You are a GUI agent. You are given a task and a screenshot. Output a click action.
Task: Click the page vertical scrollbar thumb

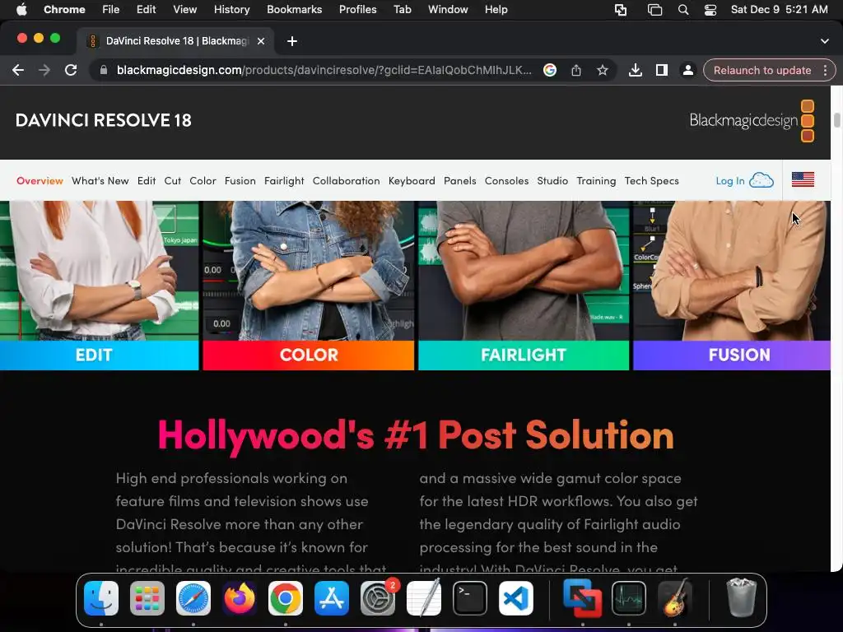click(836, 120)
